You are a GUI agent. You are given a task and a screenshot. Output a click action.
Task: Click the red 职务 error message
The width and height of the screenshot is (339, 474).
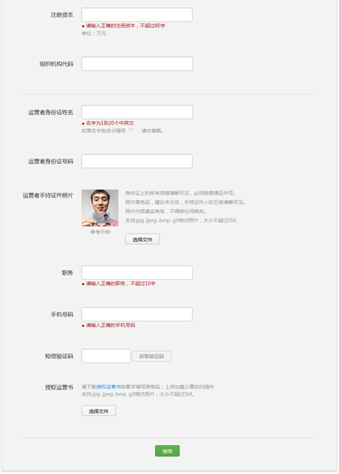pyautogui.click(x=119, y=284)
